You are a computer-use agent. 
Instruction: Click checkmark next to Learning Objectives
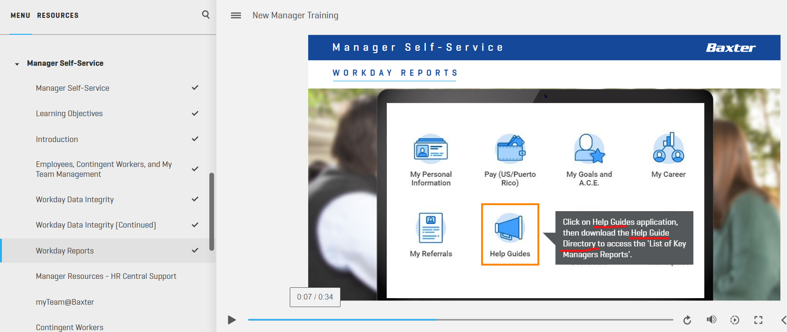pyautogui.click(x=195, y=113)
